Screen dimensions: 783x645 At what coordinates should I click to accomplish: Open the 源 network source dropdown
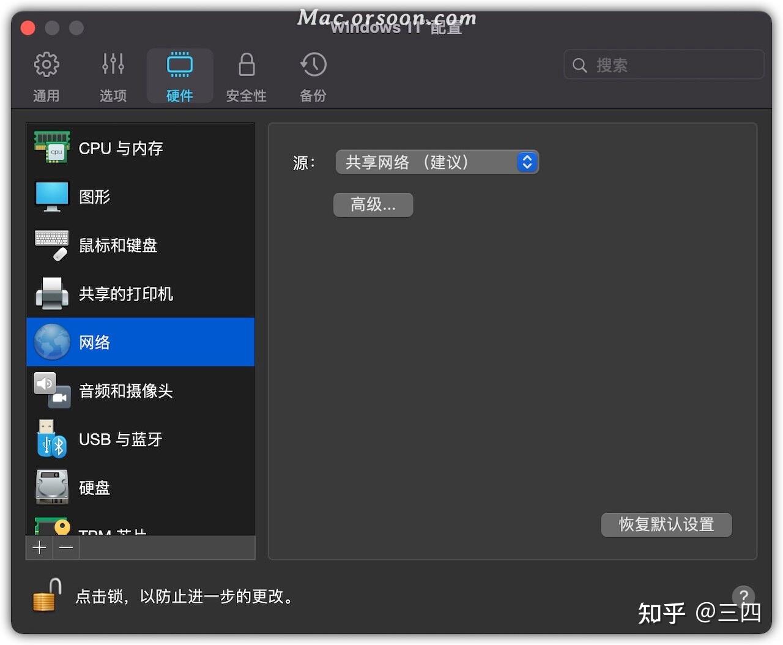(x=437, y=162)
